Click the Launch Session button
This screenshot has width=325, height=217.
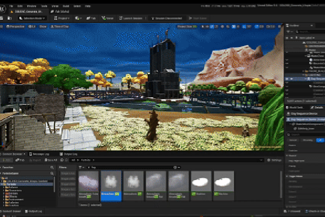point(131,18)
